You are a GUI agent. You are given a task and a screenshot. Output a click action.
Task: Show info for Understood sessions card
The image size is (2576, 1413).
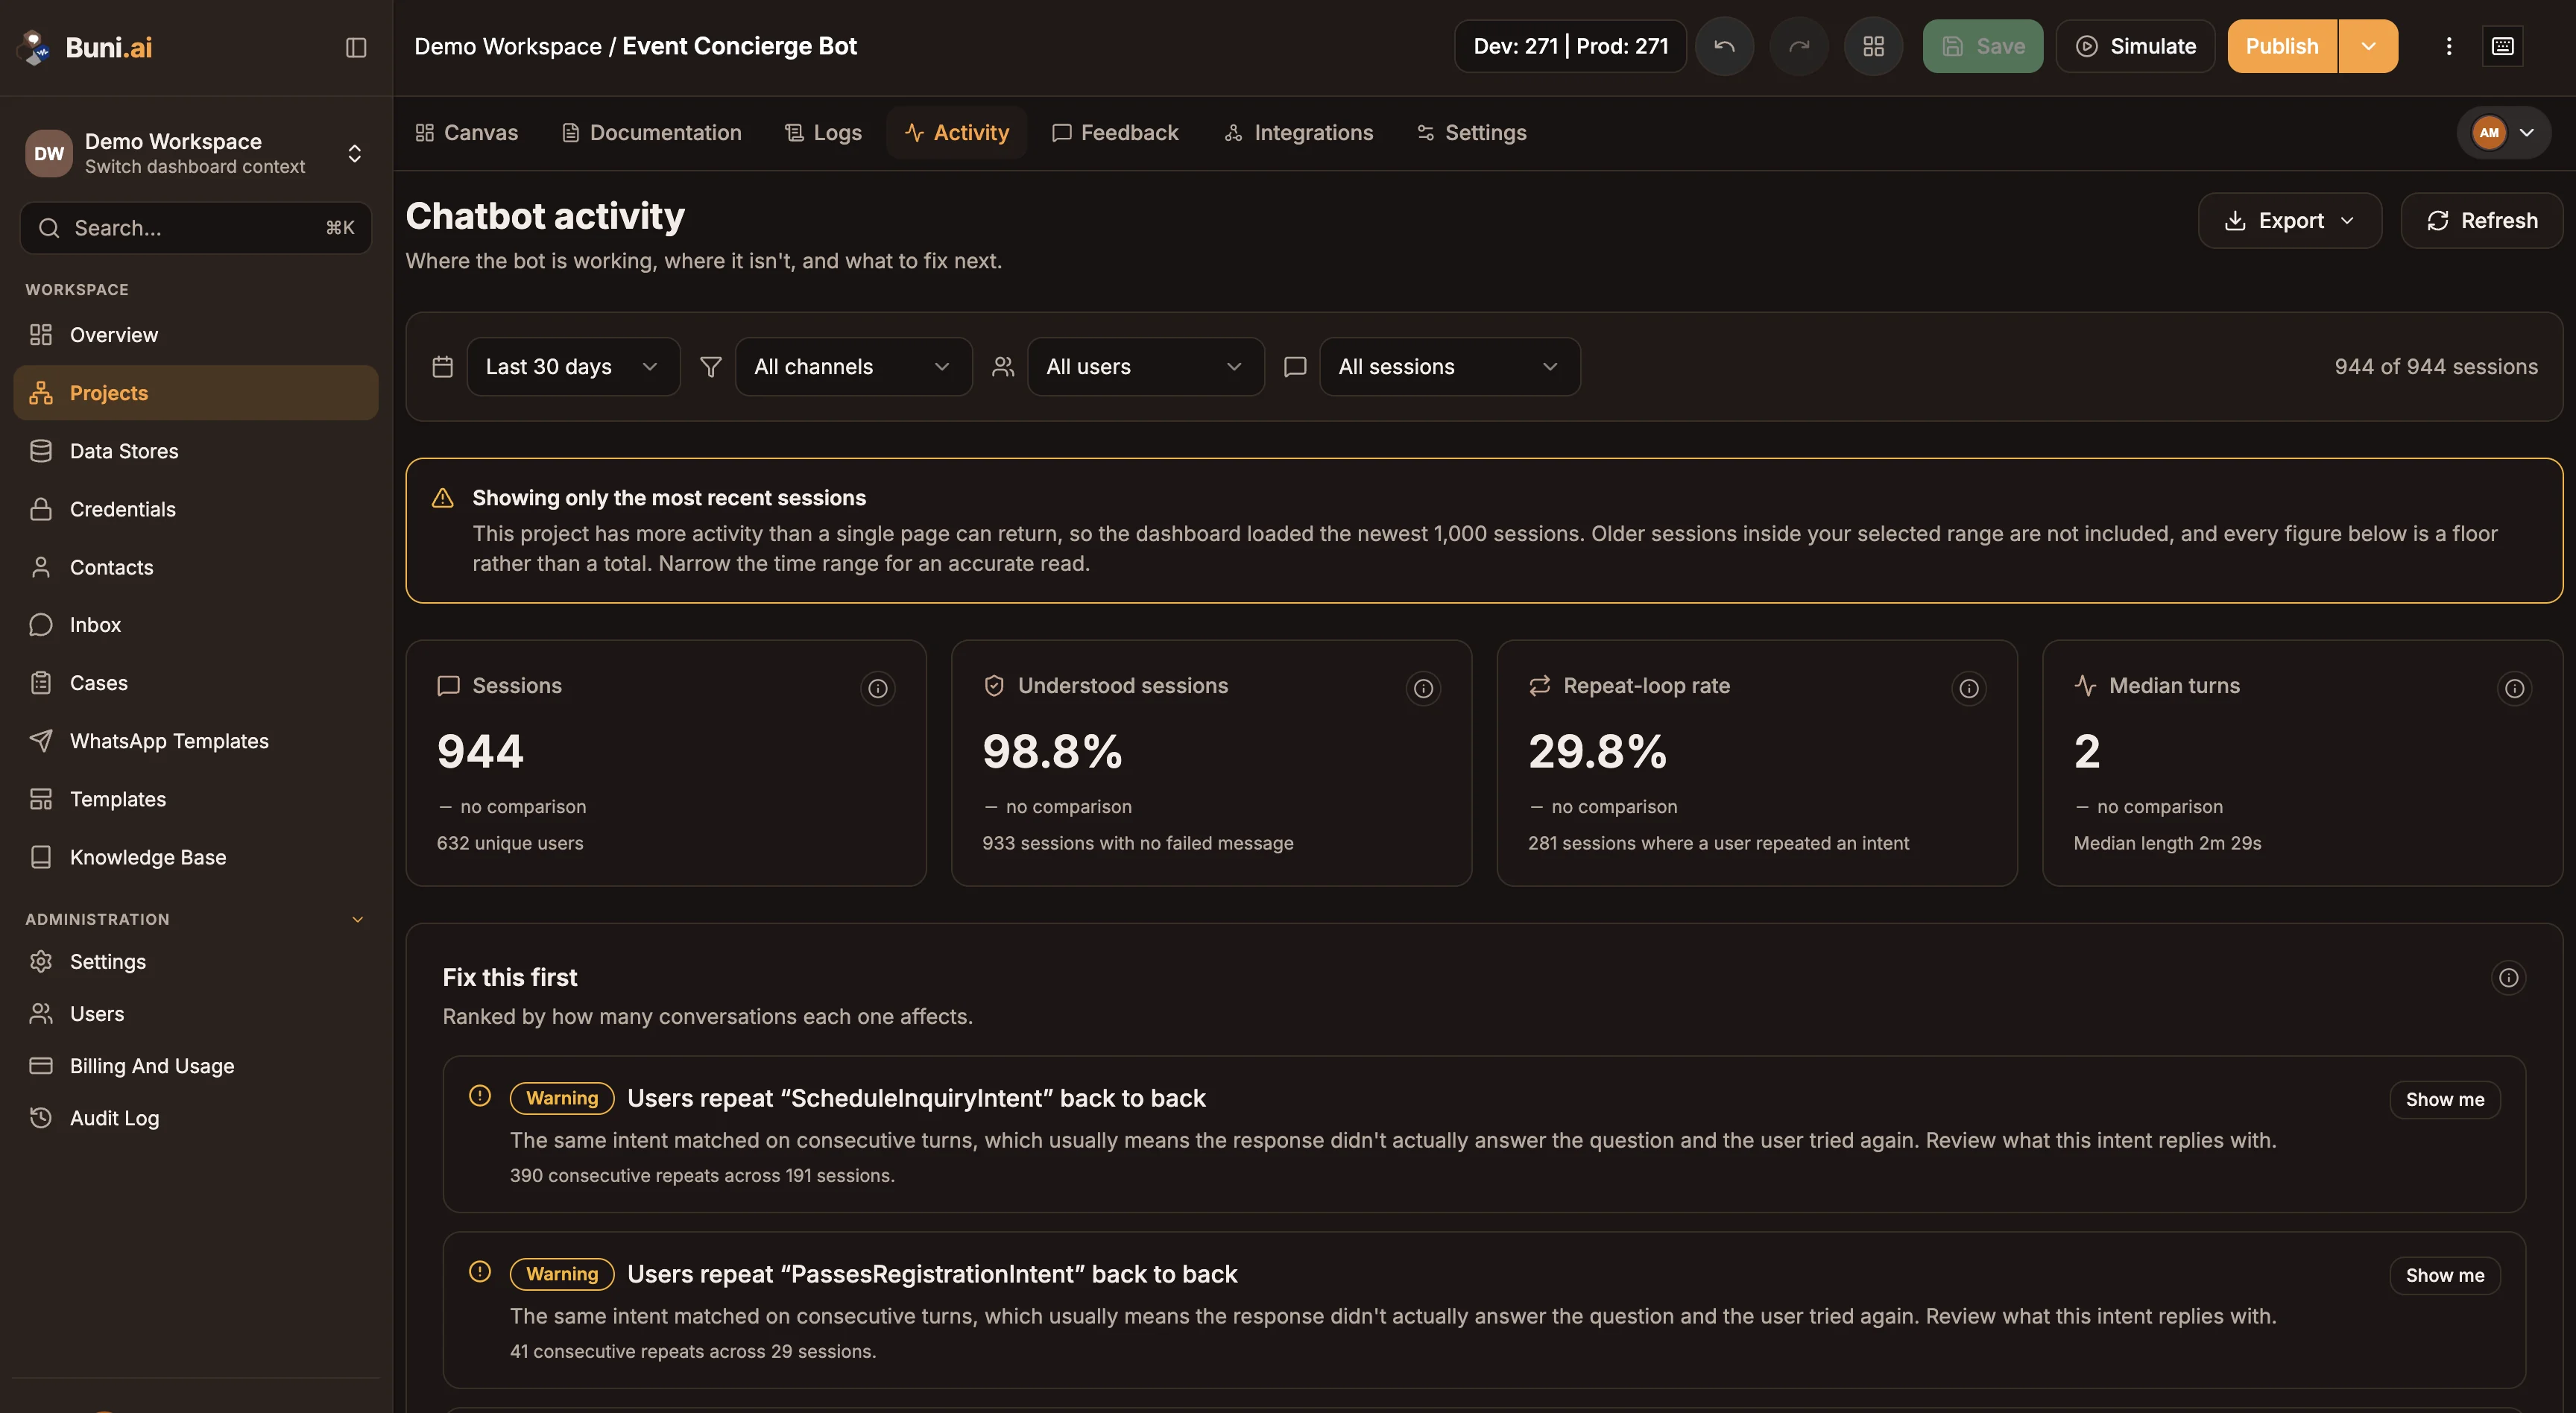[x=1423, y=688]
